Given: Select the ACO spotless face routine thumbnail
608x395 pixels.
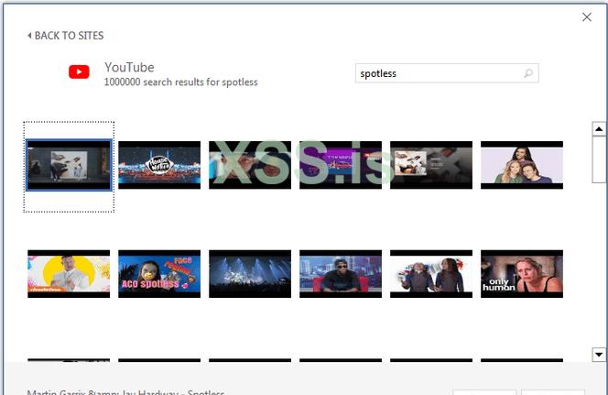Looking at the screenshot, I should 159,274.
